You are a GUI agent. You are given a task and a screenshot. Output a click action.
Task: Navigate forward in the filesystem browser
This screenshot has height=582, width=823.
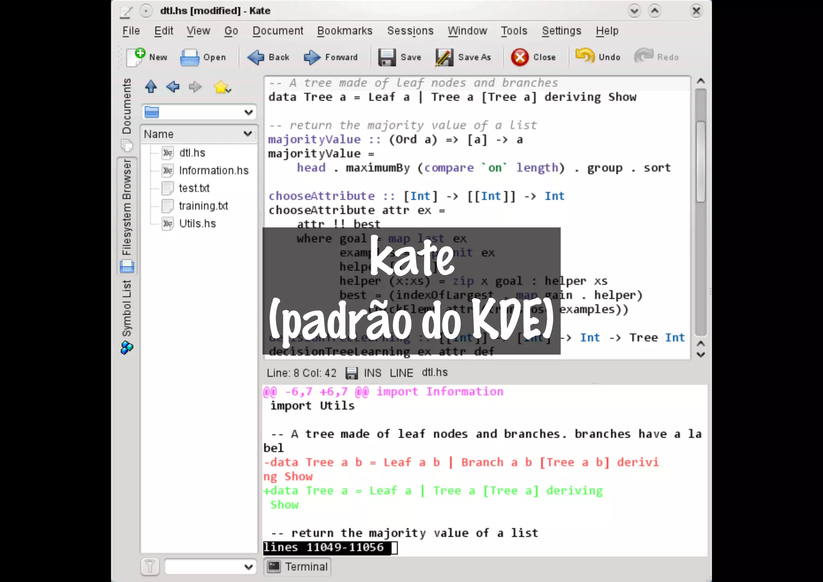coord(195,86)
